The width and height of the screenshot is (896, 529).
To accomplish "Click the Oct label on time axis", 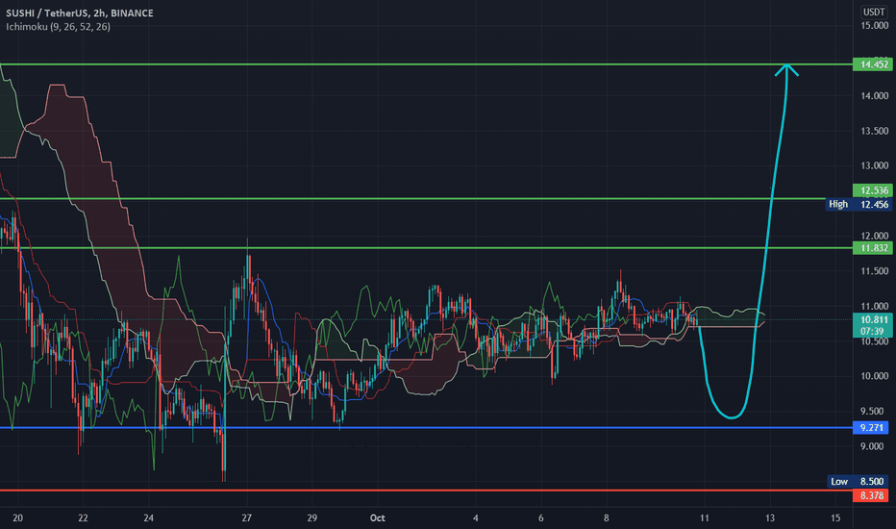I will (x=377, y=518).
